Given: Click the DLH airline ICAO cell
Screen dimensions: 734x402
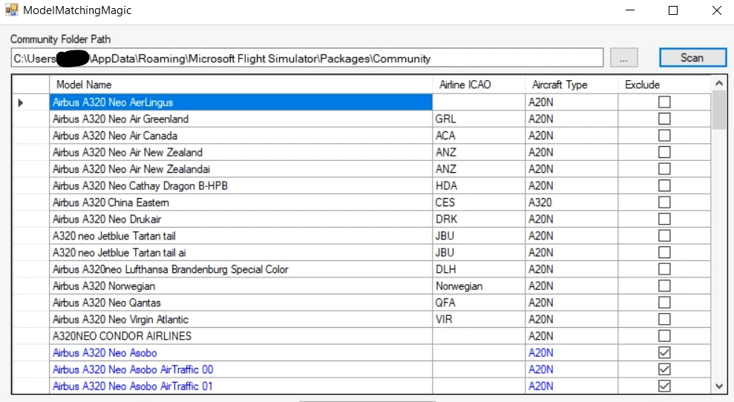Looking at the screenshot, I should [x=479, y=269].
